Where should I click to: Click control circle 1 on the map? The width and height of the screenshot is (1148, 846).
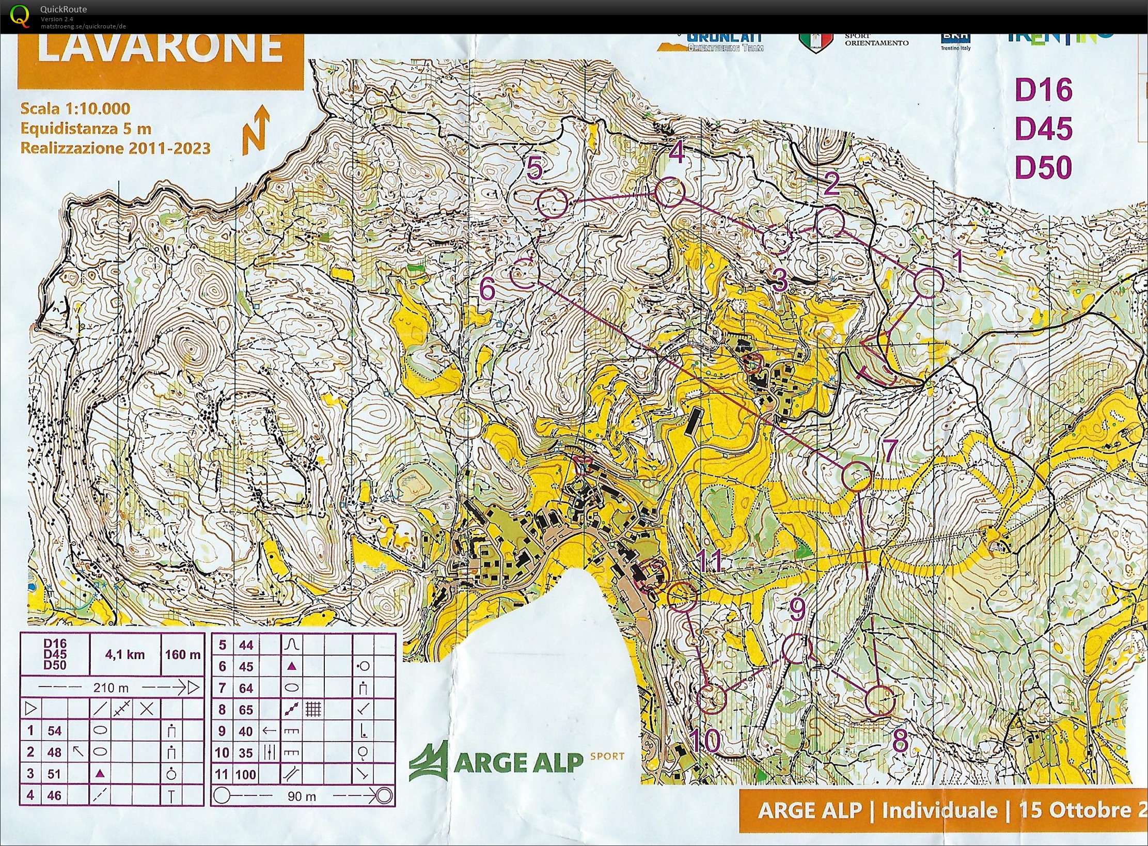(929, 283)
